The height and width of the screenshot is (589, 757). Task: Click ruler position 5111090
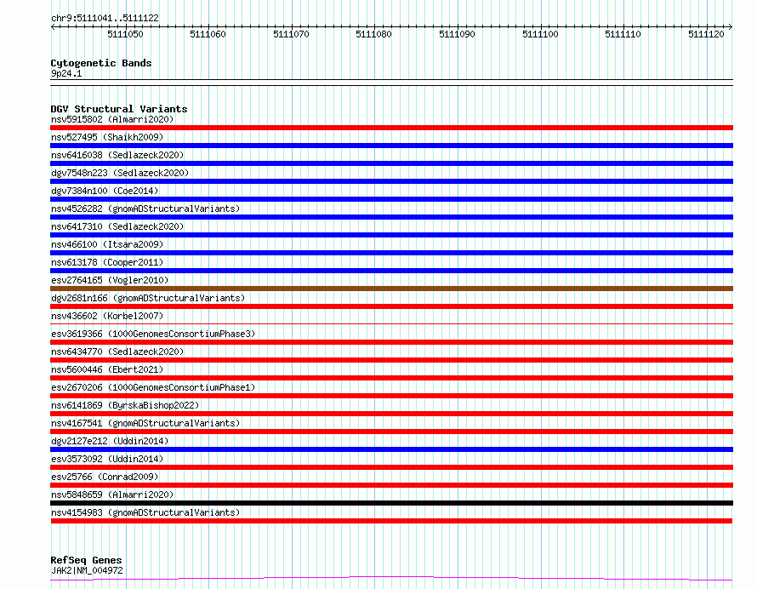[x=458, y=34]
